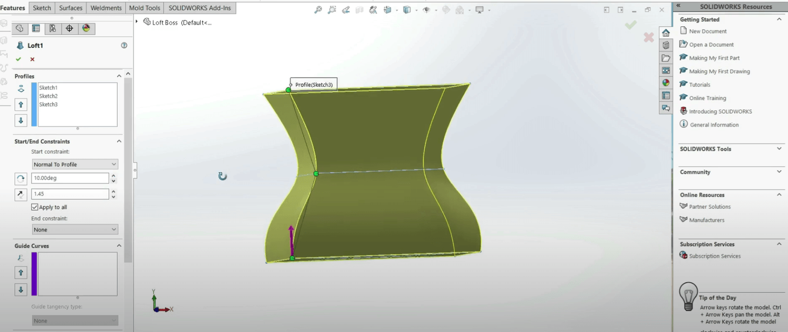Open the End constraint dropdown

(75, 230)
